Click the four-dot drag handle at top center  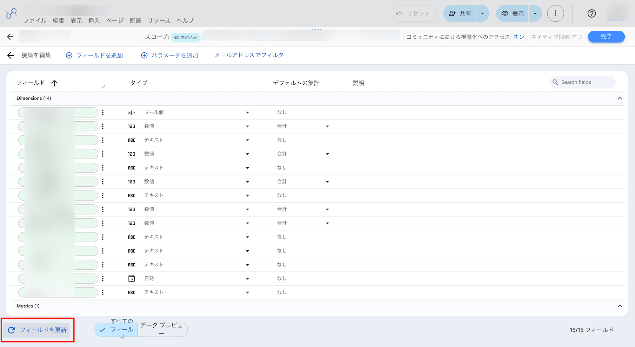tap(317, 29)
